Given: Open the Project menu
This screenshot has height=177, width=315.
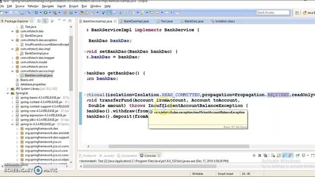Looking at the screenshot, I should coord(73,6).
